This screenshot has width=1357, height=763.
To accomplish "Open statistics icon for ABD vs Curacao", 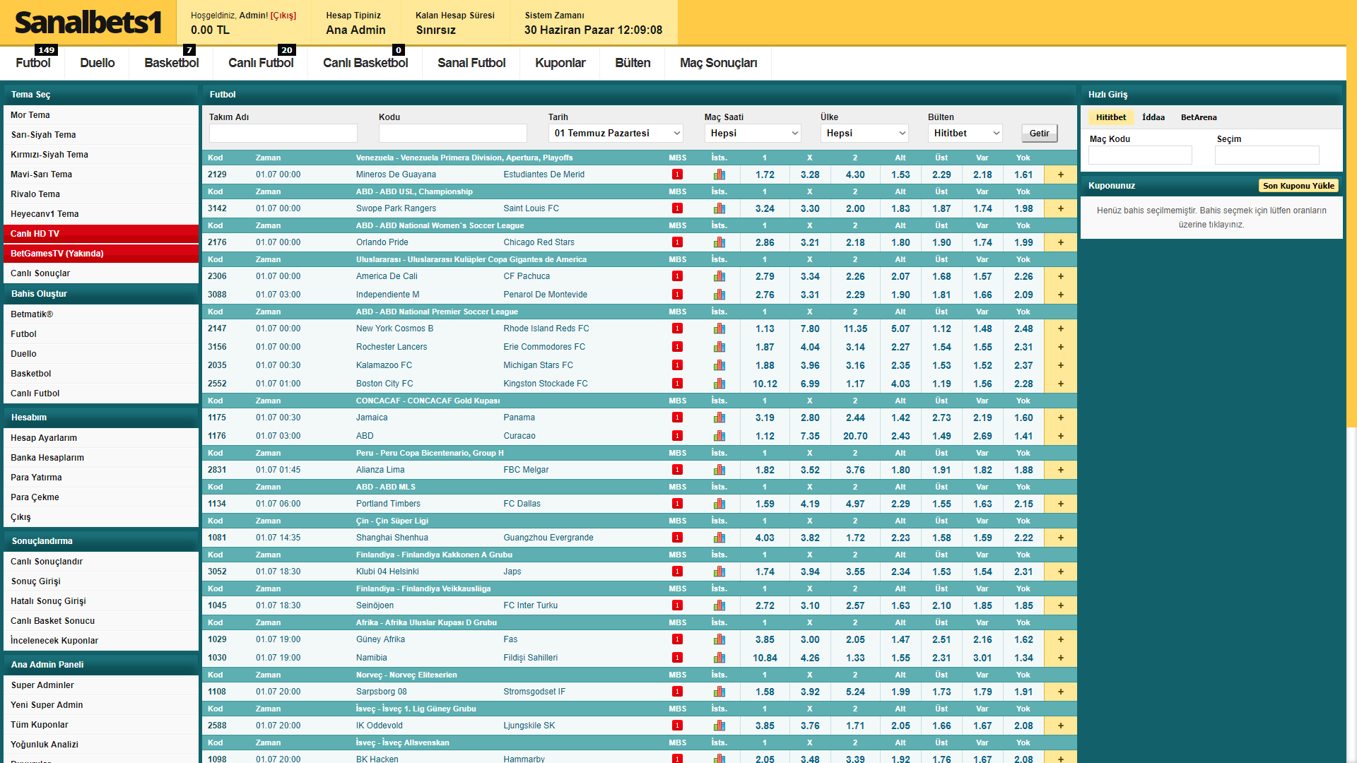I will pyautogui.click(x=719, y=436).
